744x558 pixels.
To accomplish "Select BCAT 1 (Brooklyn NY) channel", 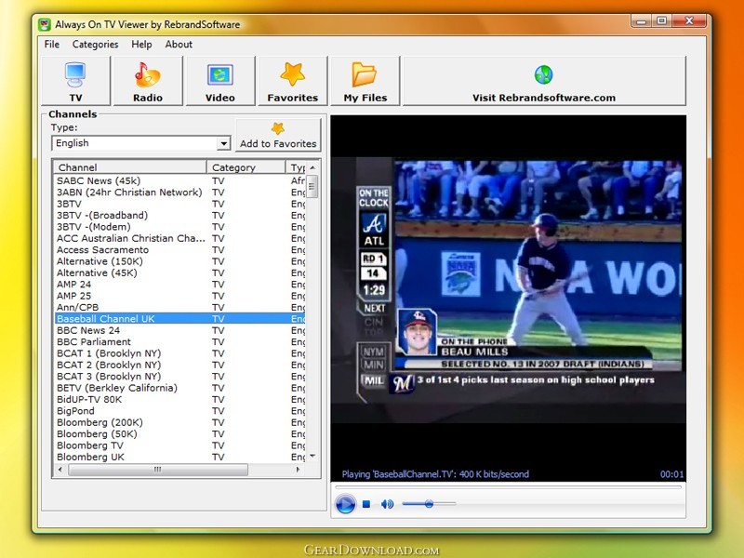I will coord(179,353).
